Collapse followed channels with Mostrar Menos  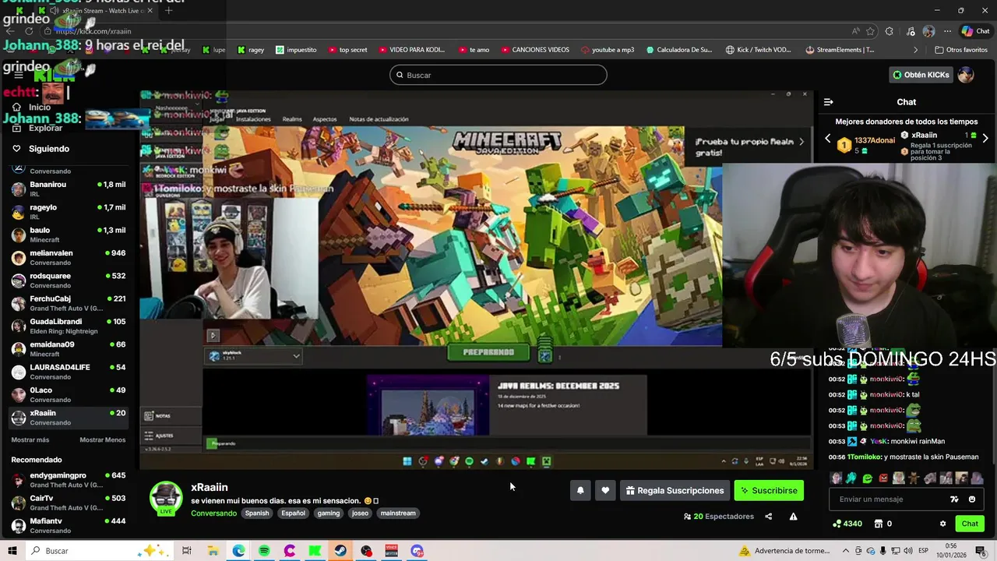pos(102,440)
